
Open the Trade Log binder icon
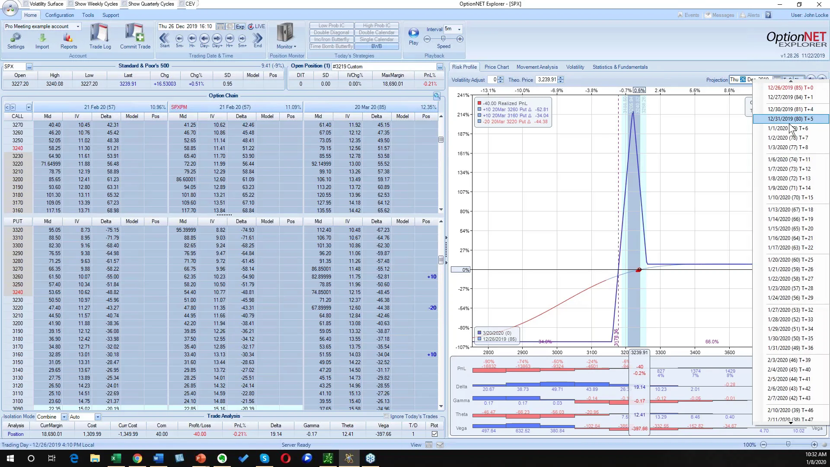[100, 33]
